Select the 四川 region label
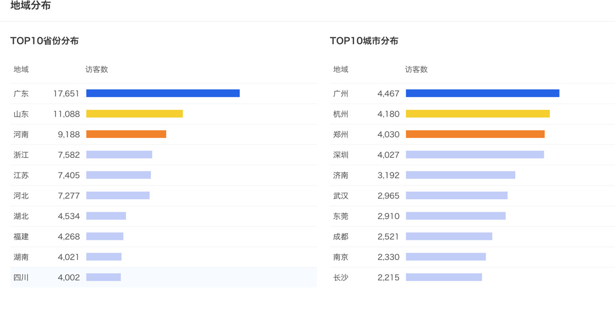 (21, 277)
